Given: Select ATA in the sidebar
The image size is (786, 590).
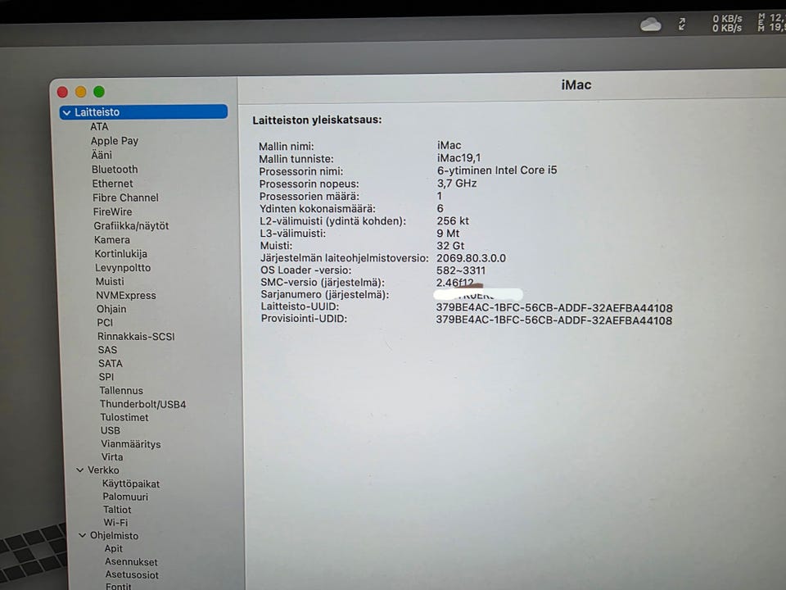Looking at the screenshot, I should pos(99,126).
